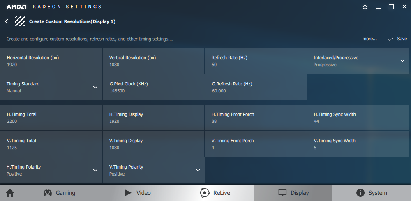Edit the G.Pixel Clock value
Screen dimensions: 411x201
point(154,87)
